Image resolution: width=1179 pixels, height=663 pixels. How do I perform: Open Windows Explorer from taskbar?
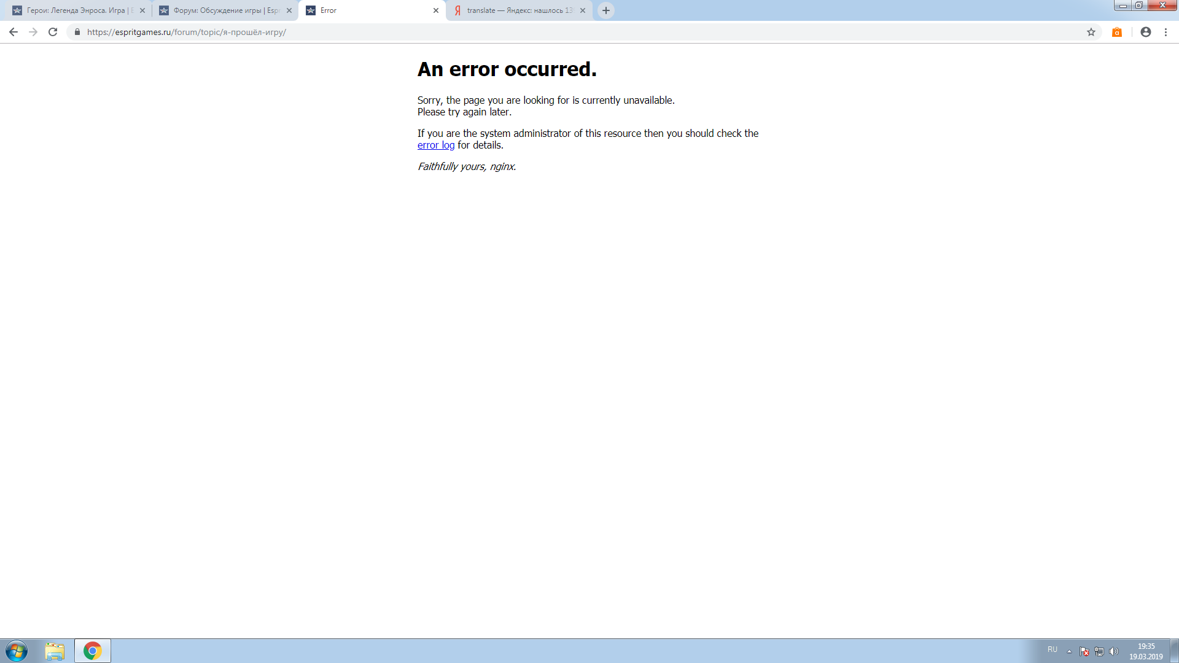[x=55, y=651]
